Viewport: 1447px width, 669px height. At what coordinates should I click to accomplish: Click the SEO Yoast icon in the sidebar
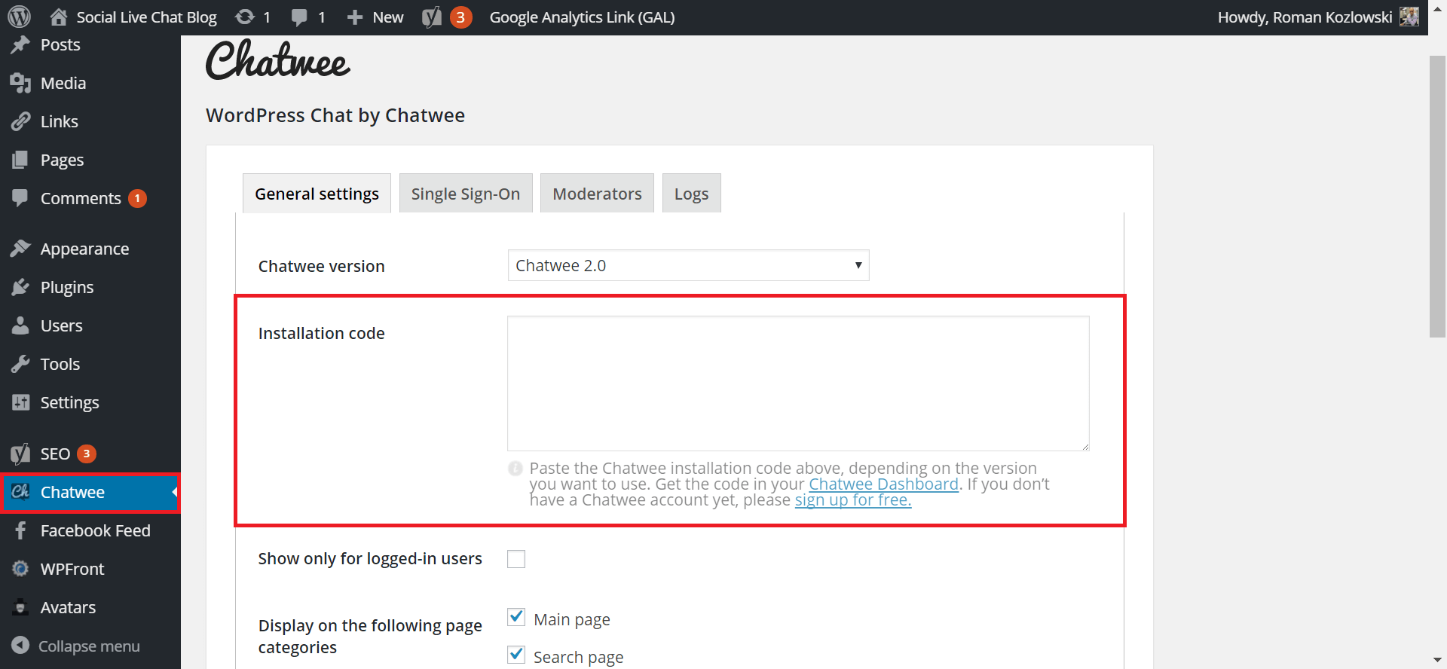point(20,454)
